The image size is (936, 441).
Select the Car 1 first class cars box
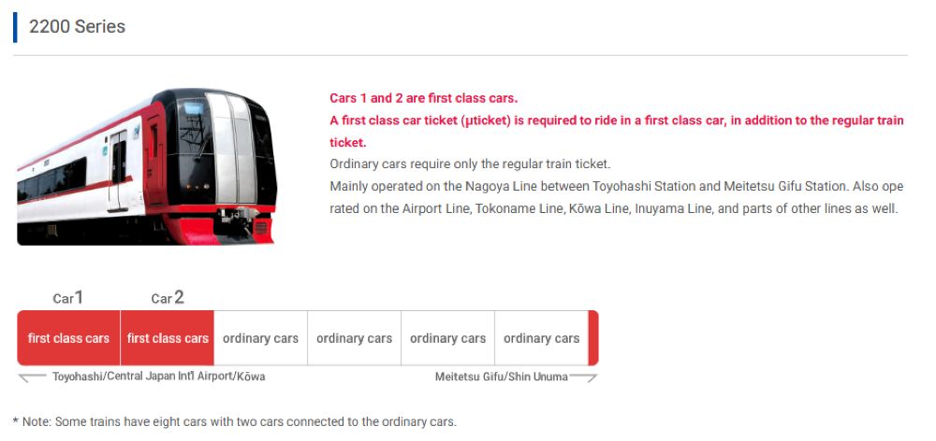click(x=68, y=338)
